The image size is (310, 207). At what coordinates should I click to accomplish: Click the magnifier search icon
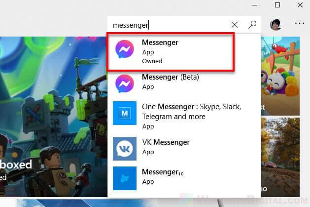[x=252, y=25]
